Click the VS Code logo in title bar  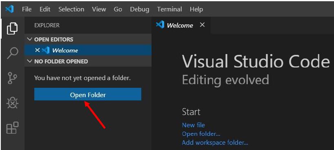pyautogui.click(x=9, y=9)
